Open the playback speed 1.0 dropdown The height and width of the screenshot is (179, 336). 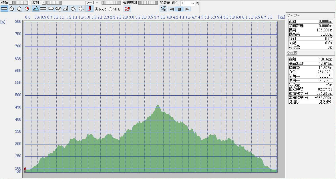192,3
